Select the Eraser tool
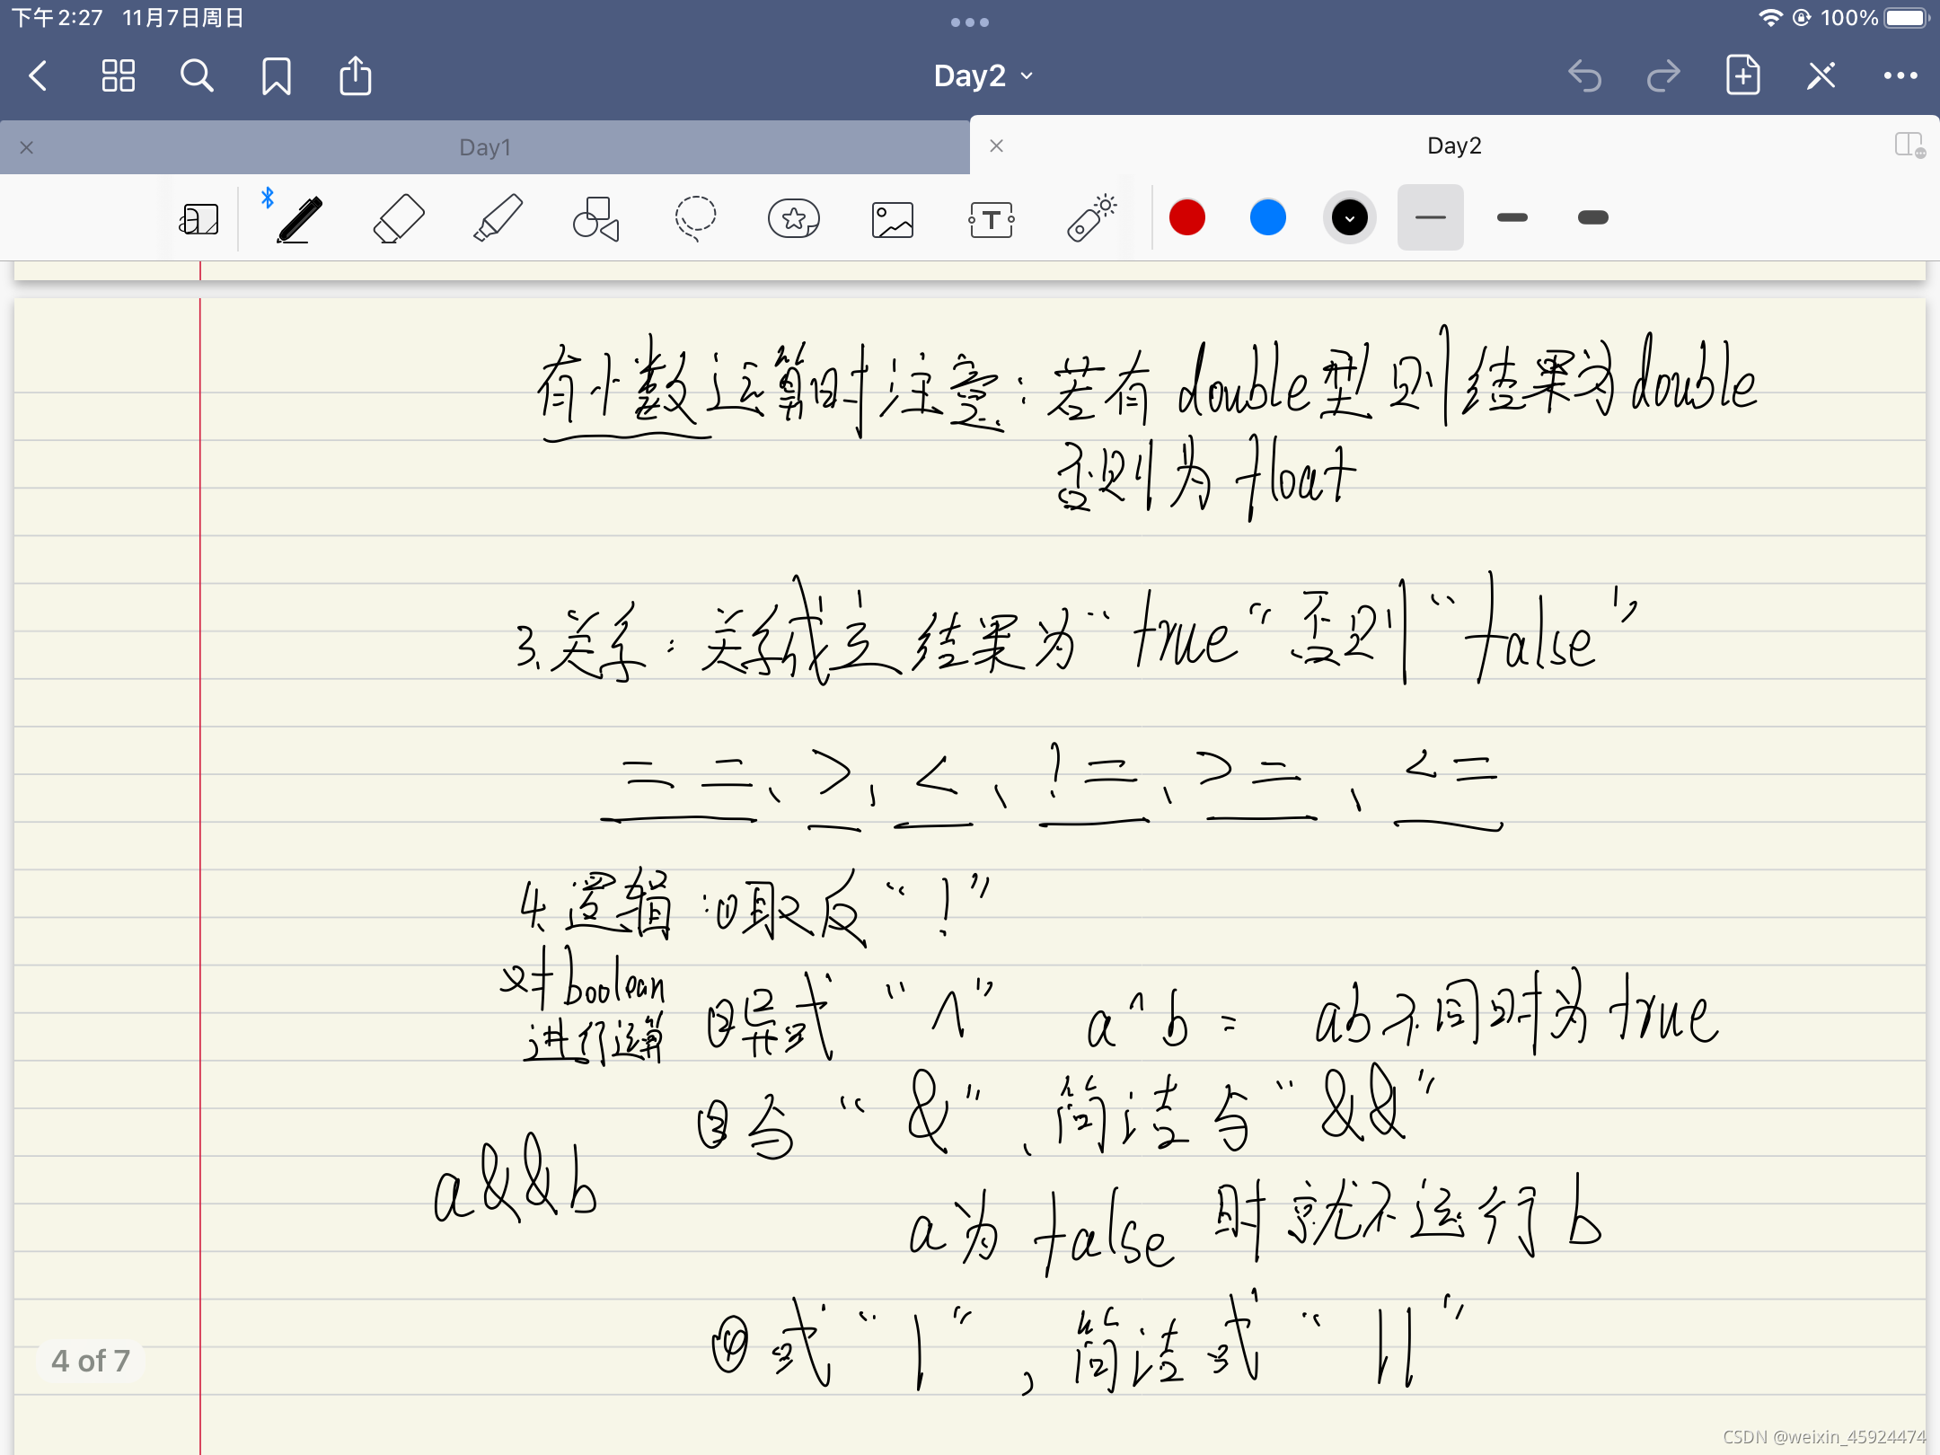 398,218
